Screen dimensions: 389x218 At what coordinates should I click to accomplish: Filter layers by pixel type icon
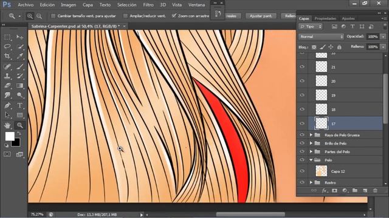334,27
